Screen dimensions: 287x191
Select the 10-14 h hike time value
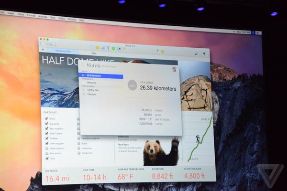(95, 177)
